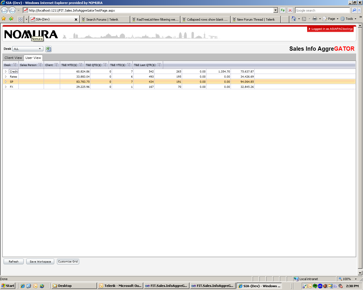Switch to Telerik - Microsoft Outlook taskbar window

click(x=121, y=286)
